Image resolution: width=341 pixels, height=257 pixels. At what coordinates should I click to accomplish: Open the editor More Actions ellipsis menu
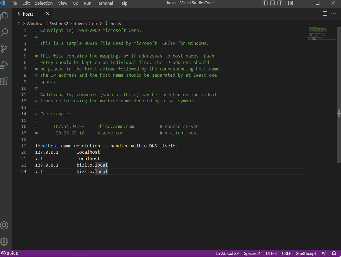click(x=334, y=14)
